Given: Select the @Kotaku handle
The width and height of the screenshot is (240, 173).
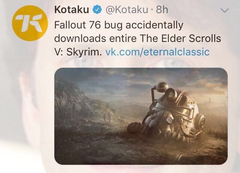Looking at the screenshot, I should [x=127, y=10].
